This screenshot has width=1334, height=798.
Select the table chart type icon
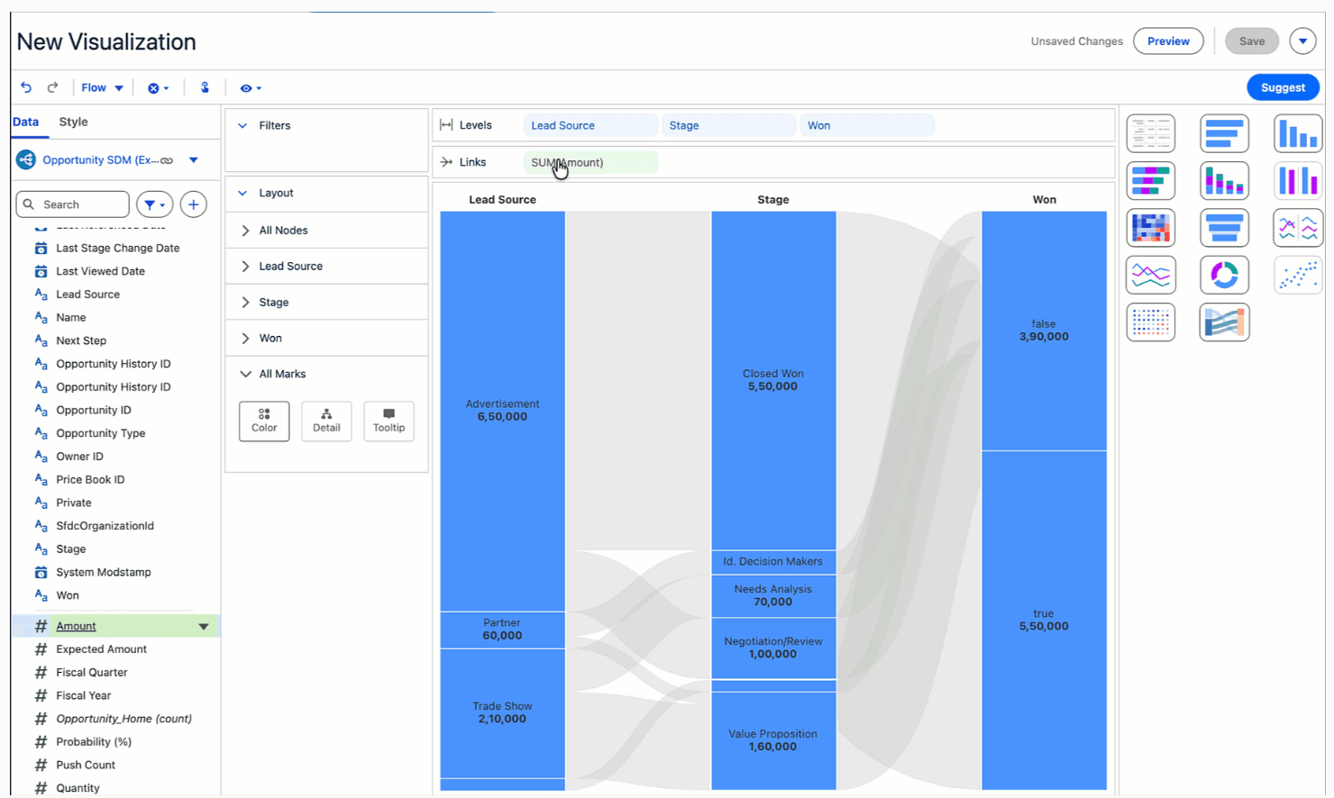pyautogui.click(x=1151, y=133)
